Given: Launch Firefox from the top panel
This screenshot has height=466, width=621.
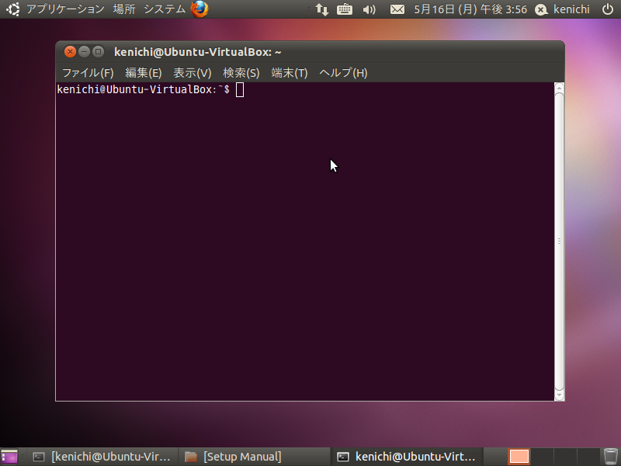Looking at the screenshot, I should 199,9.
